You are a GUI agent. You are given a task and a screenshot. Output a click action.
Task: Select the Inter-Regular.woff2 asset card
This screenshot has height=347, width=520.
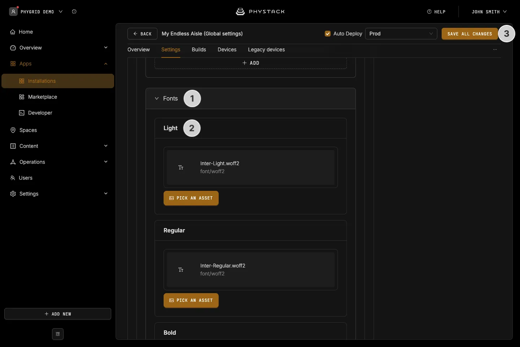pos(251,270)
